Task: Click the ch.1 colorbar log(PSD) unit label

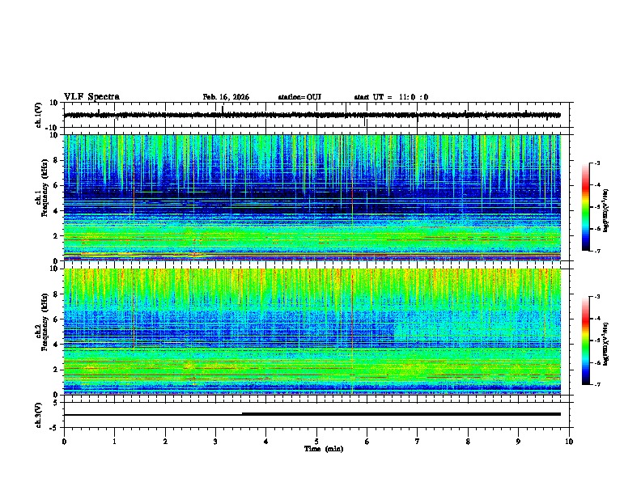Action: coord(606,210)
